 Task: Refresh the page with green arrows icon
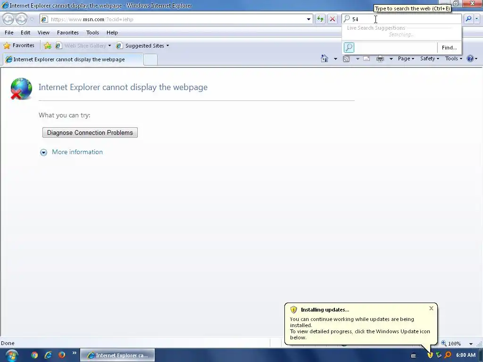tap(320, 19)
